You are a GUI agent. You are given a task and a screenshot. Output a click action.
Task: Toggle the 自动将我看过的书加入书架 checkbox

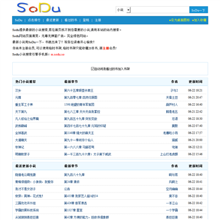(92, 69)
